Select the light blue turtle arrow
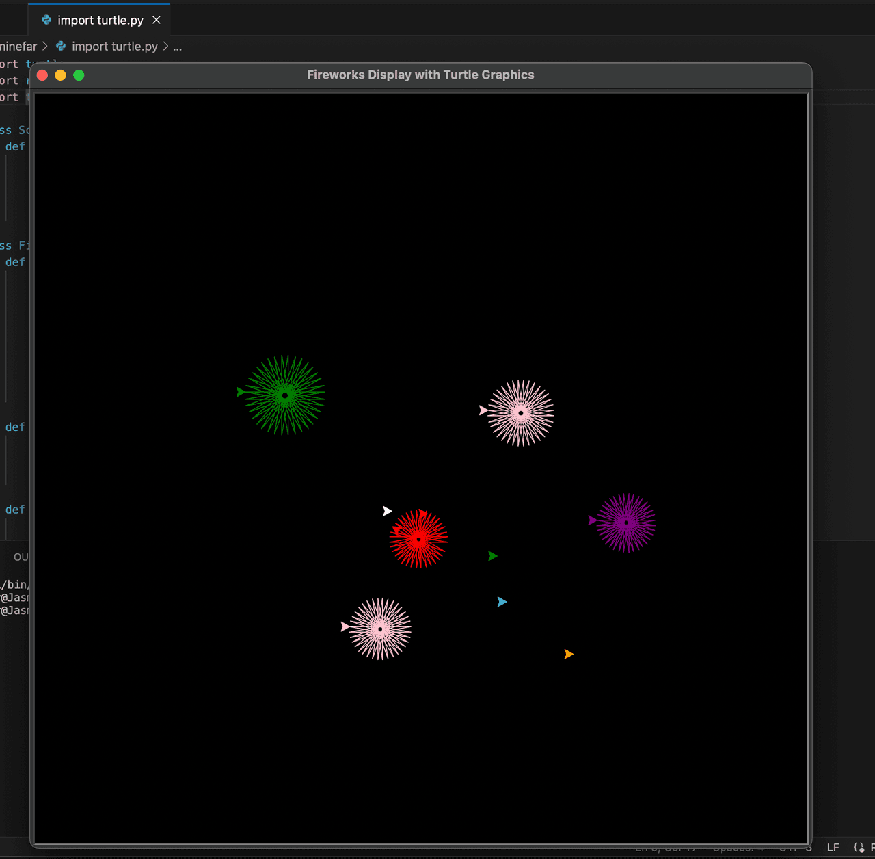The height and width of the screenshot is (859, 875). coord(502,602)
